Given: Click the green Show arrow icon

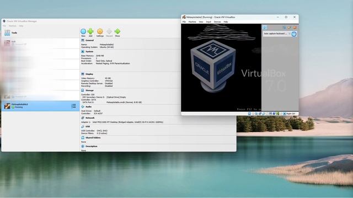Looking at the screenshot, I should [x=117, y=31].
